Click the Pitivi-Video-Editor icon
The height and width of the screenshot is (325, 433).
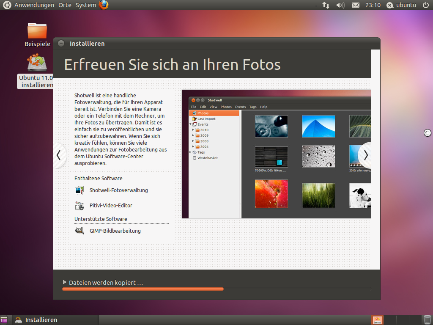pyautogui.click(x=79, y=206)
